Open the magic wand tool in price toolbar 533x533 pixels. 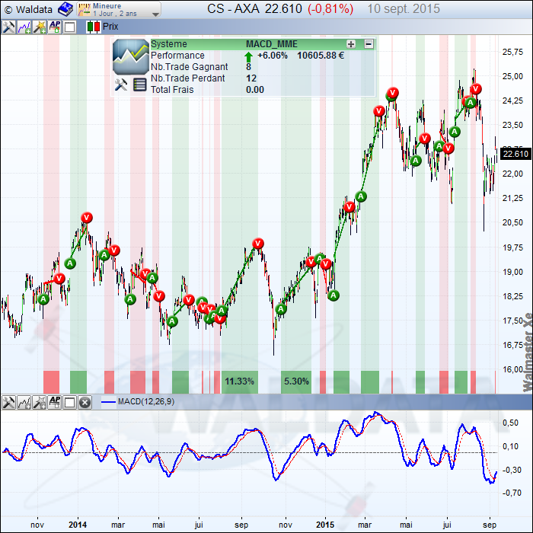pyautogui.click(x=40, y=27)
